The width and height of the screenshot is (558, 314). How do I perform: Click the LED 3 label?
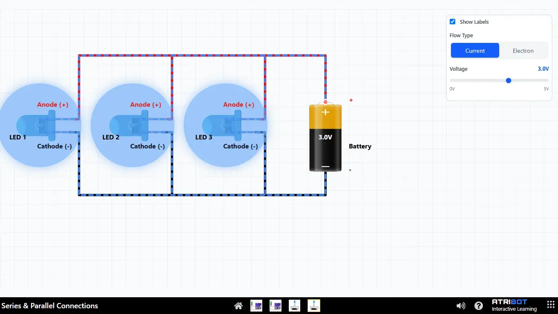204,137
